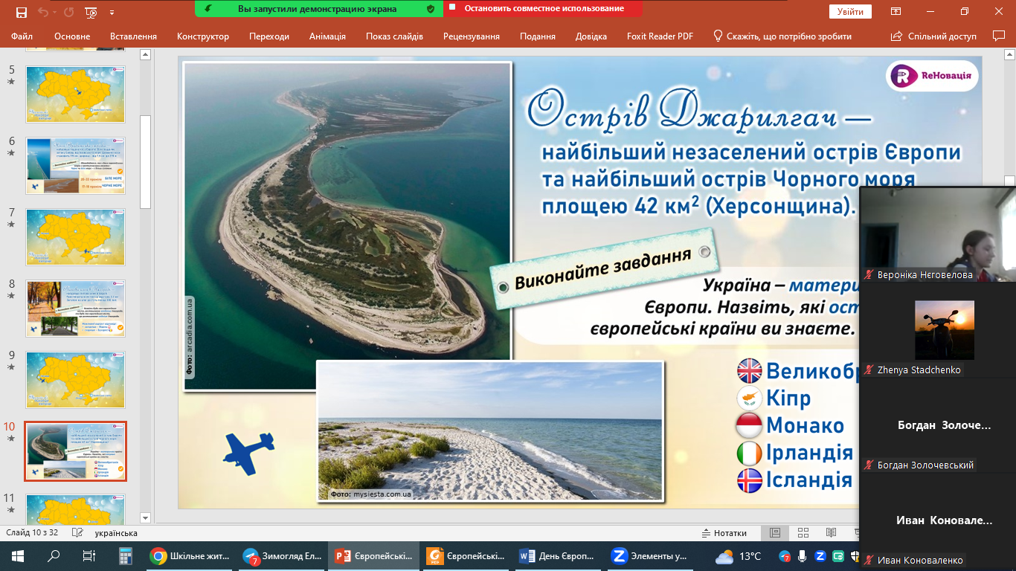Click the Iceland flag icon next to Ісландія
The width and height of the screenshot is (1016, 571).
(749, 480)
